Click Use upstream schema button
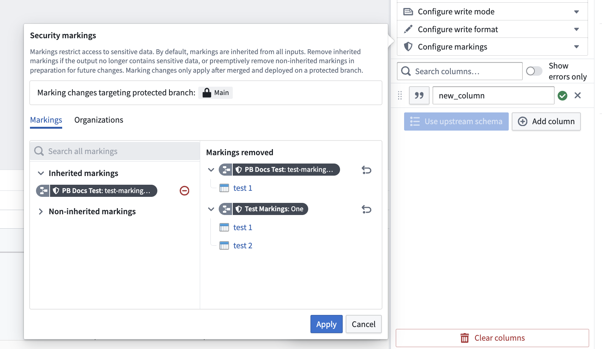 pyautogui.click(x=456, y=122)
